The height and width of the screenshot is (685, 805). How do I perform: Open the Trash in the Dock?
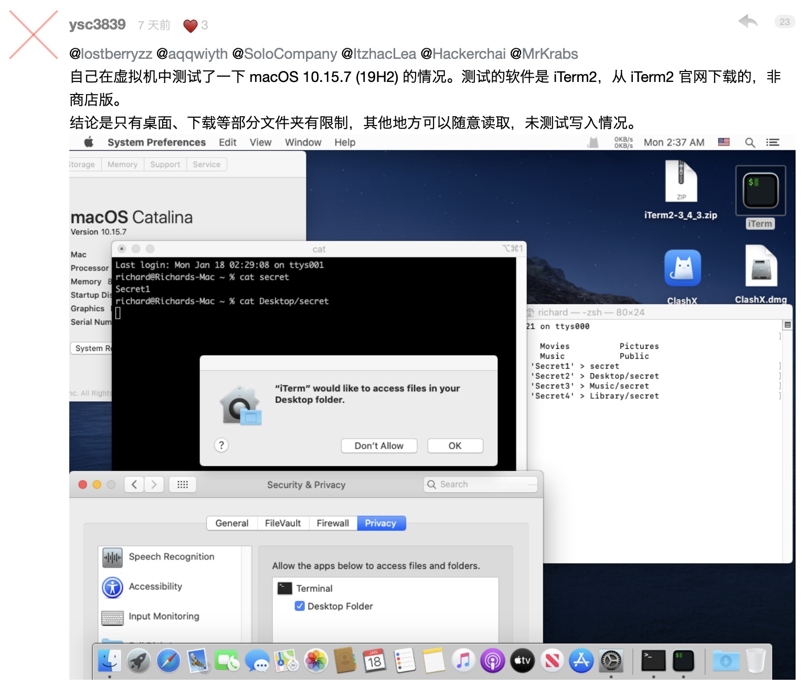pos(756,660)
